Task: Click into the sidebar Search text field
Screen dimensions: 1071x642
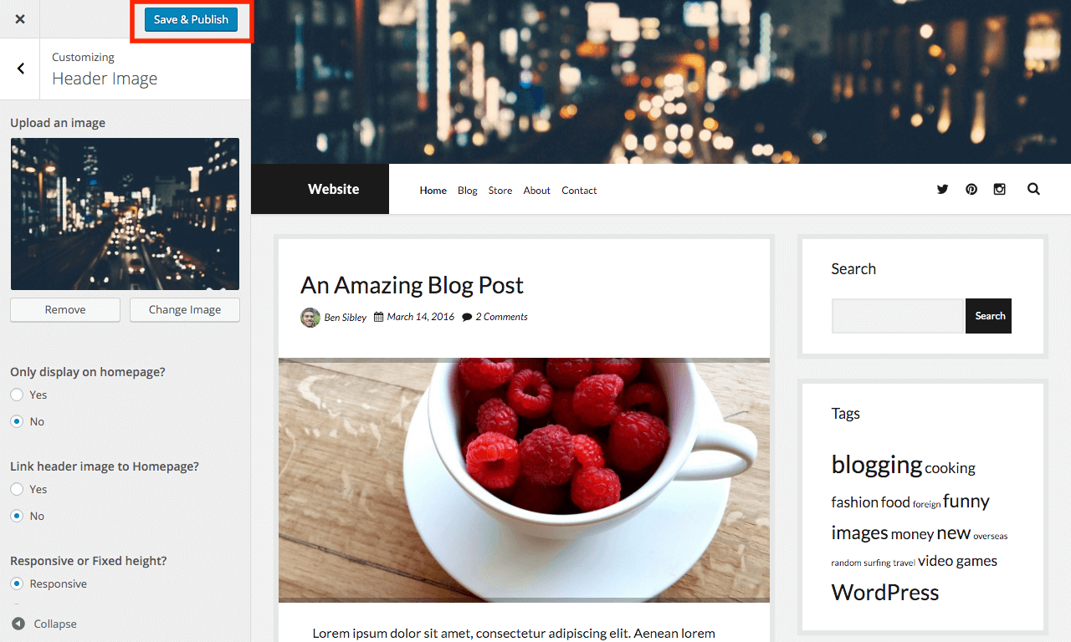Action: 898,316
